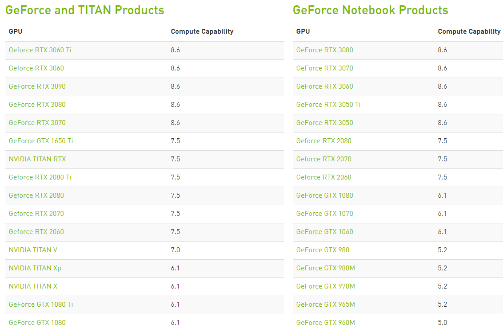Select the NVIDIA TITAN X link
The width and height of the screenshot is (503, 328).
[33, 286]
